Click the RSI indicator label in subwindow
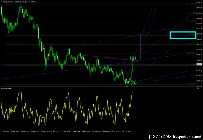The image size is (203, 140). click(6, 88)
